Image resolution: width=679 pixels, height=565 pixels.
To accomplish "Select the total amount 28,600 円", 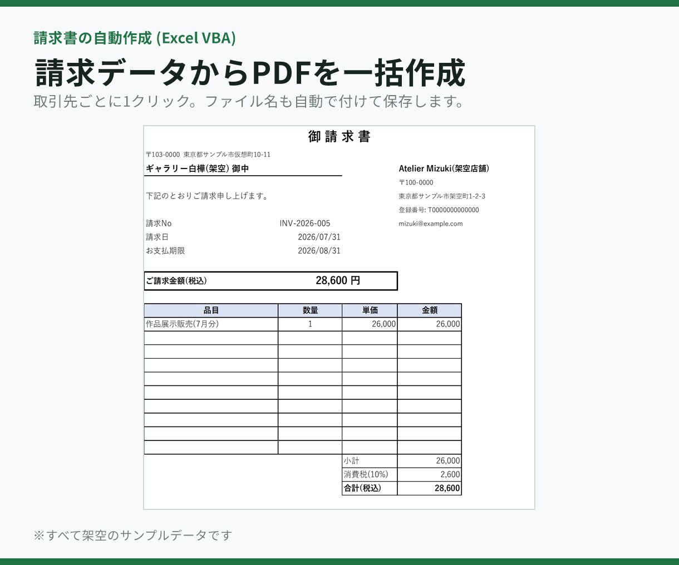I will coord(338,281).
